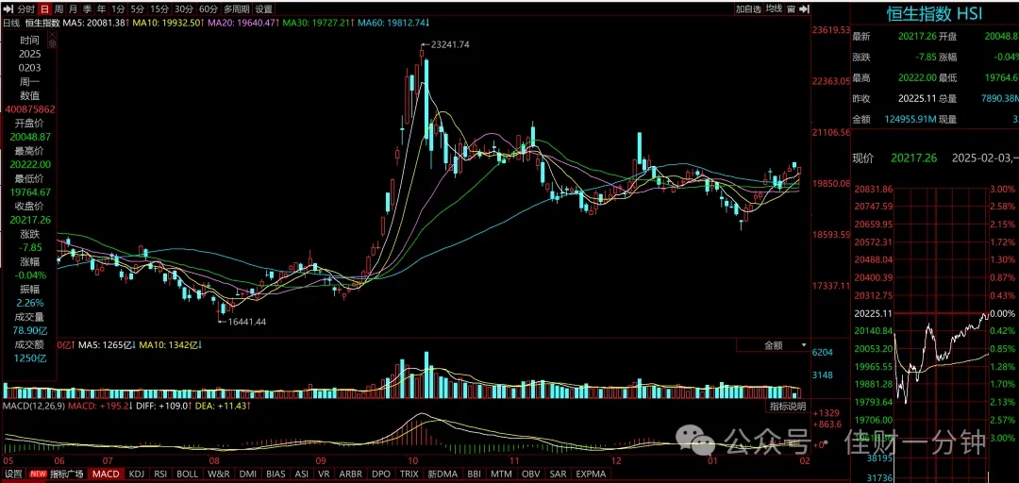Click the 恒生指数 HSI title
The height and width of the screenshot is (483, 1019).
coord(935,13)
